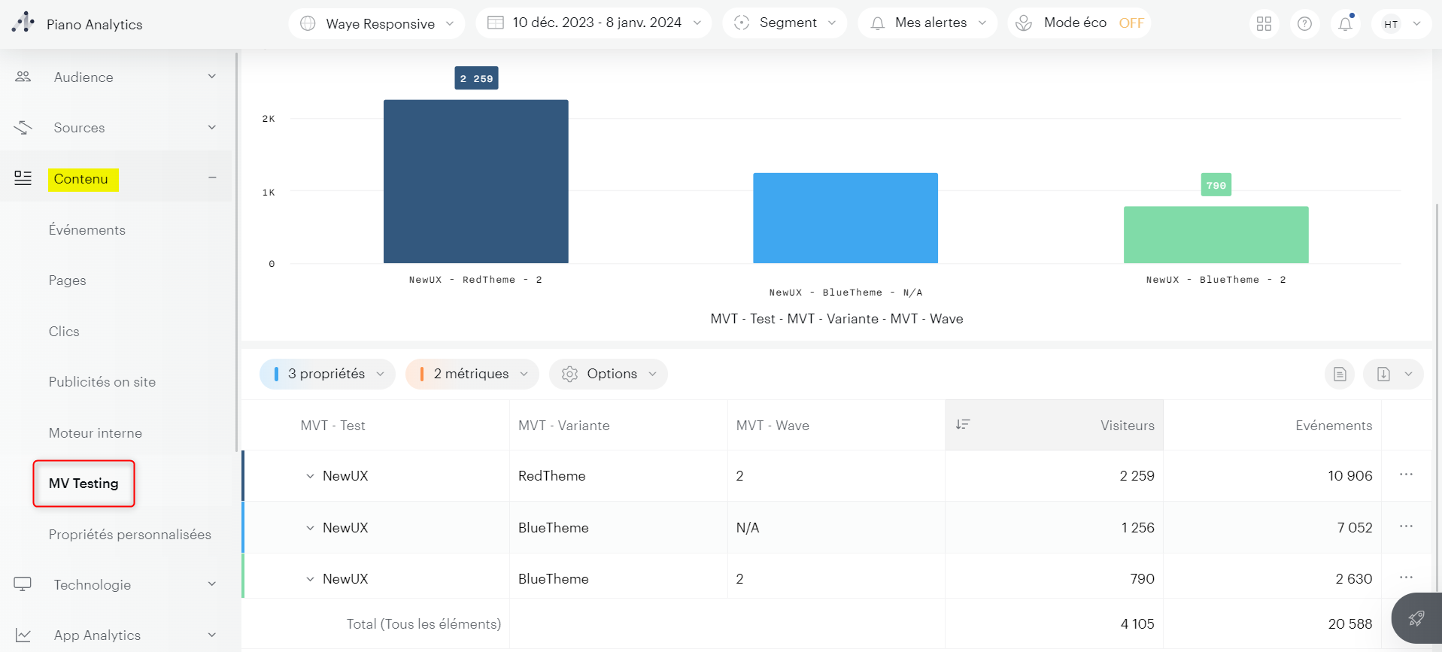Click the green BlueTheme 2 chart bar
The height and width of the screenshot is (652, 1442).
coord(1216,235)
